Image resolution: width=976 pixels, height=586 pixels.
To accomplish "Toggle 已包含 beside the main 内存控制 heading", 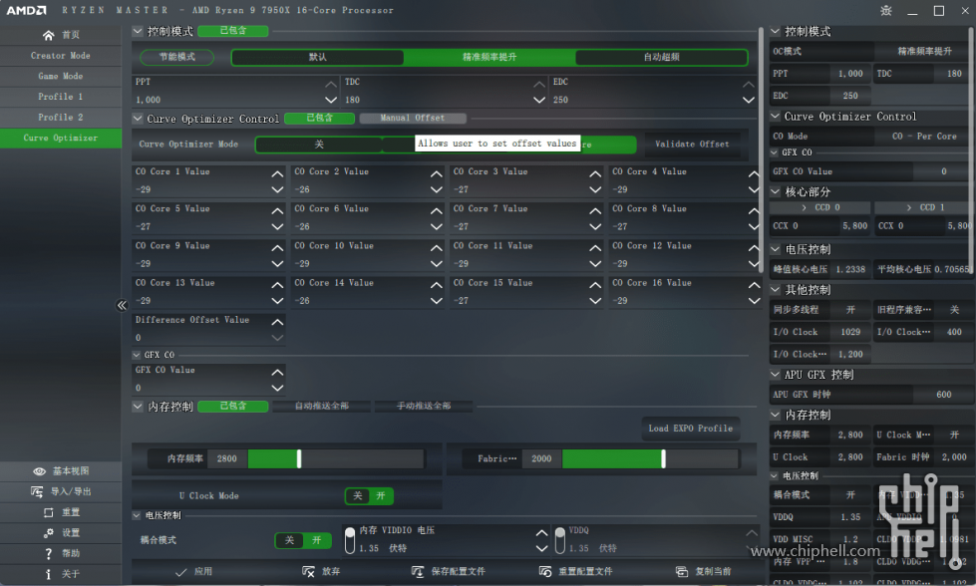I will 233,406.
